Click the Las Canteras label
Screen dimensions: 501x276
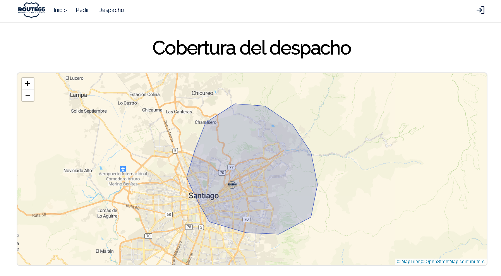(x=179, y=112)
